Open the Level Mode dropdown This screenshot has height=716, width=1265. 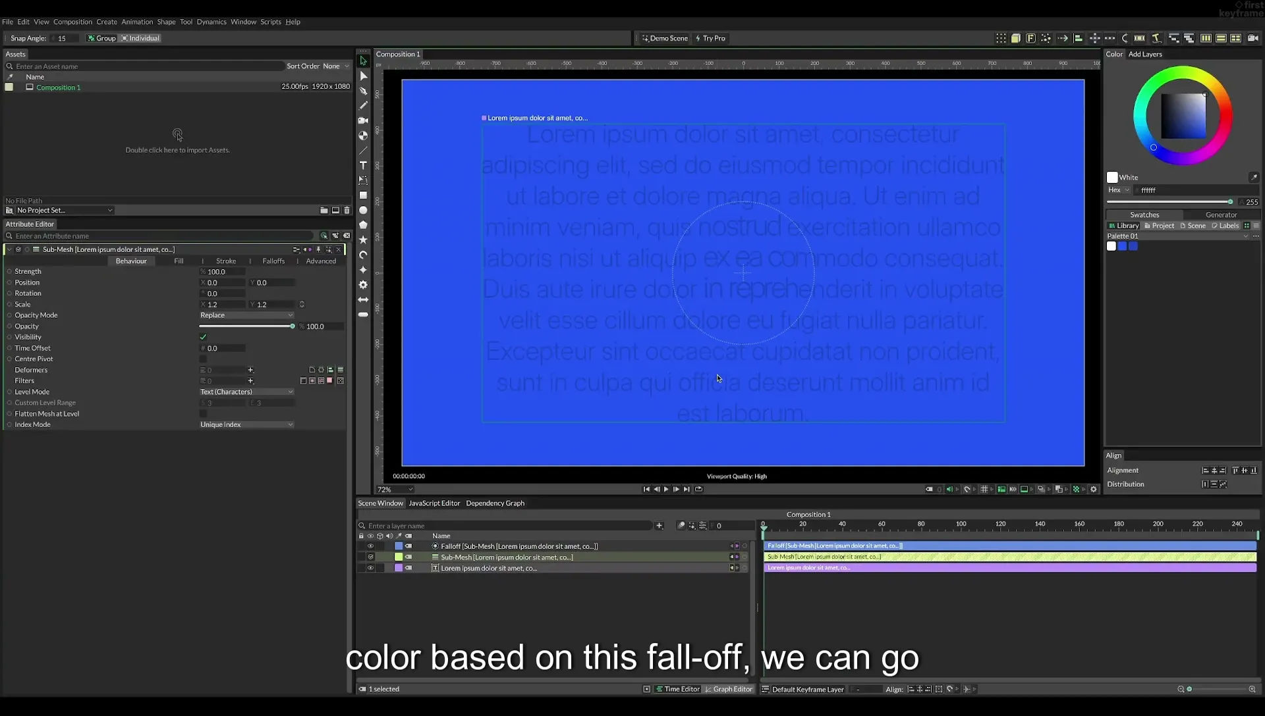(x=246, y=392)
